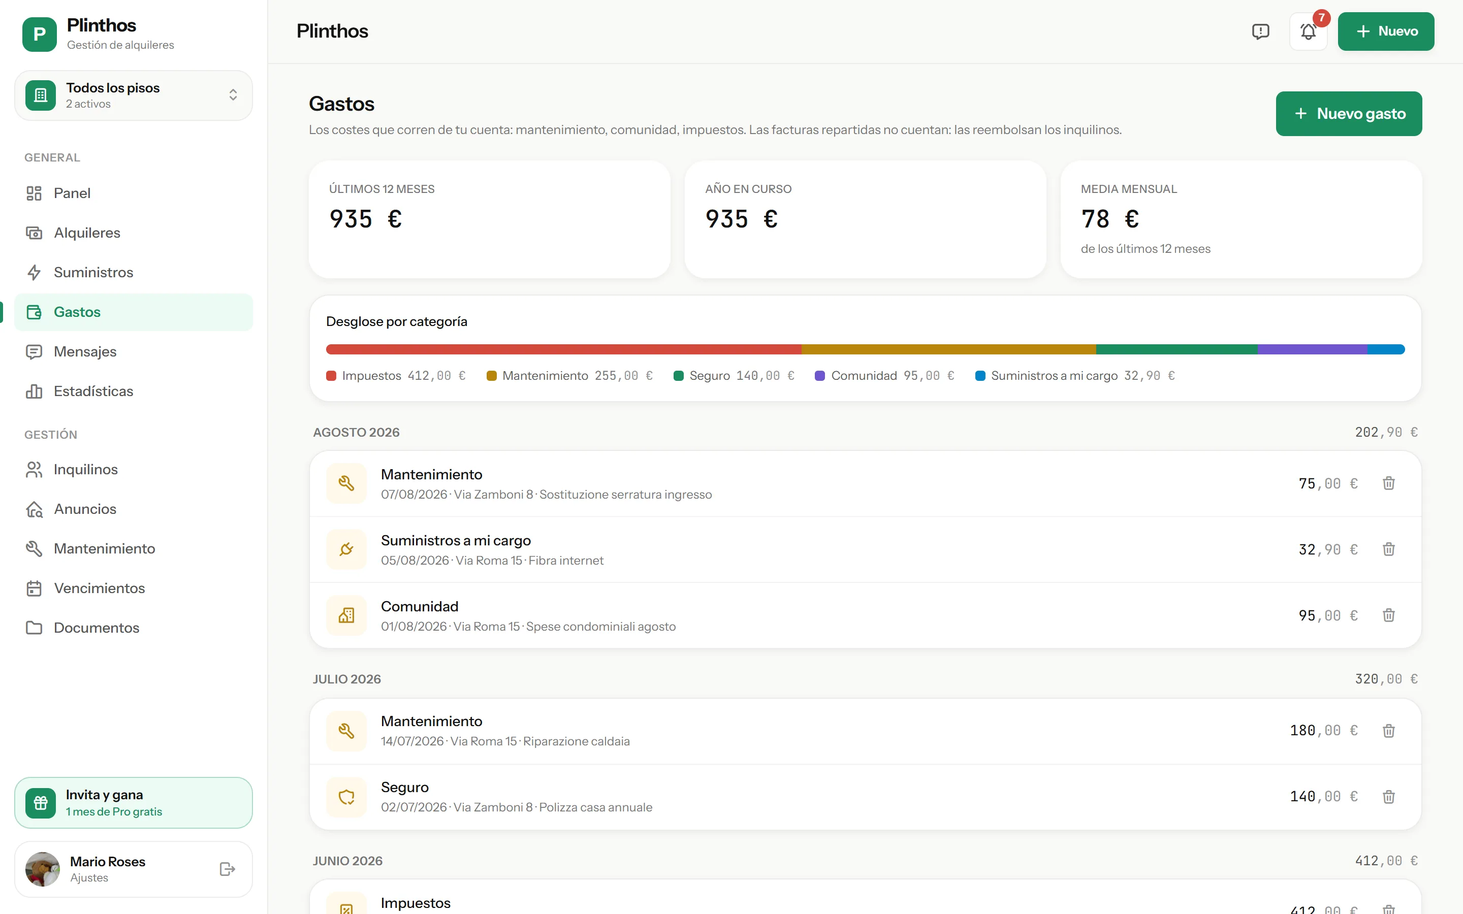The height and width of the screenshot is (914, 1463).
Task: Click the wrench icon for Riparazione caldaia
Action: pyautogui.click(x=346, y=730)
